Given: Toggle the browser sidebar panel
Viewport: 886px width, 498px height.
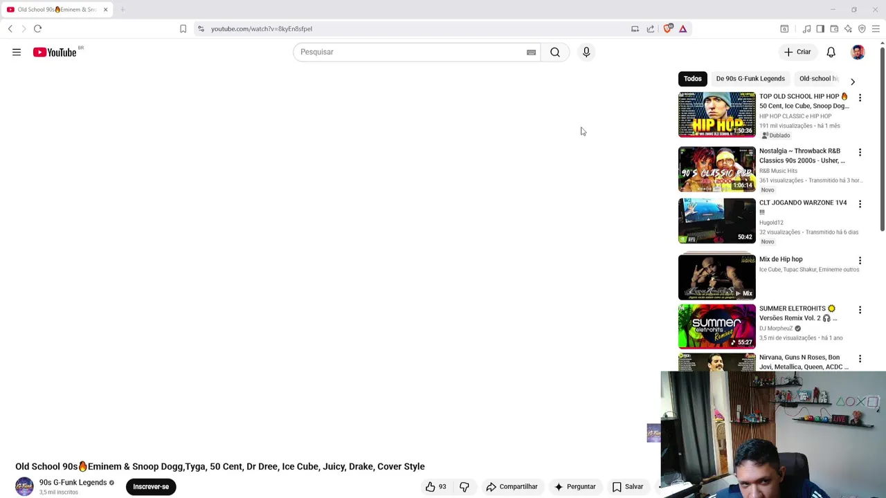Looking at the screenshot, I should click(820, 28).
